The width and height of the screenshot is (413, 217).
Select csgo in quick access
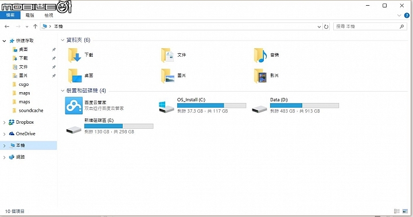tap(24, 84)
